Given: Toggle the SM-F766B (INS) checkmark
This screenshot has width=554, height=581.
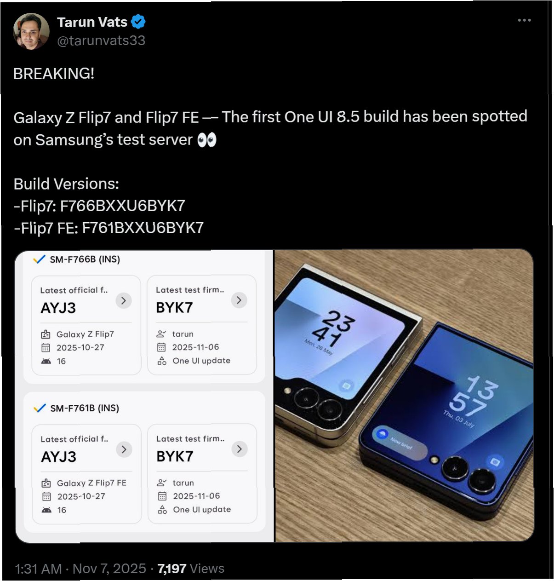Looking at the screenshot, I should [40, 259].
